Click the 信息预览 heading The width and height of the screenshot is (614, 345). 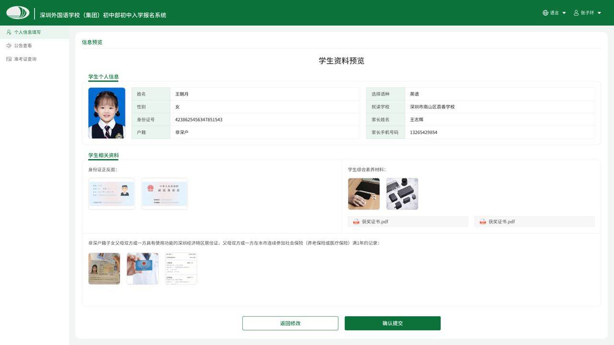pos(92,42)
